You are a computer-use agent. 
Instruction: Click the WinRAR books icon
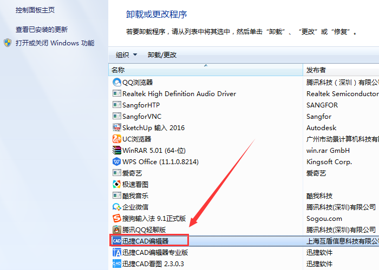click(117, 150)
